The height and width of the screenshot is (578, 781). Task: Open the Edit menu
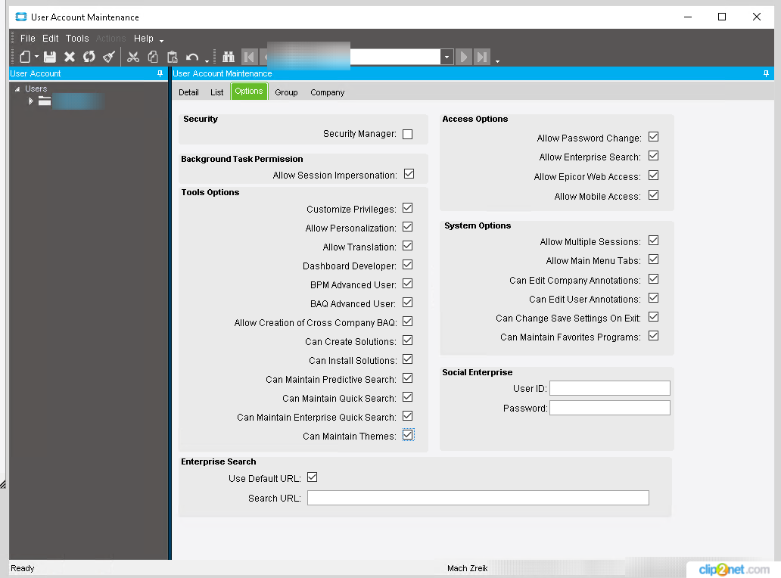pos(50,39)
